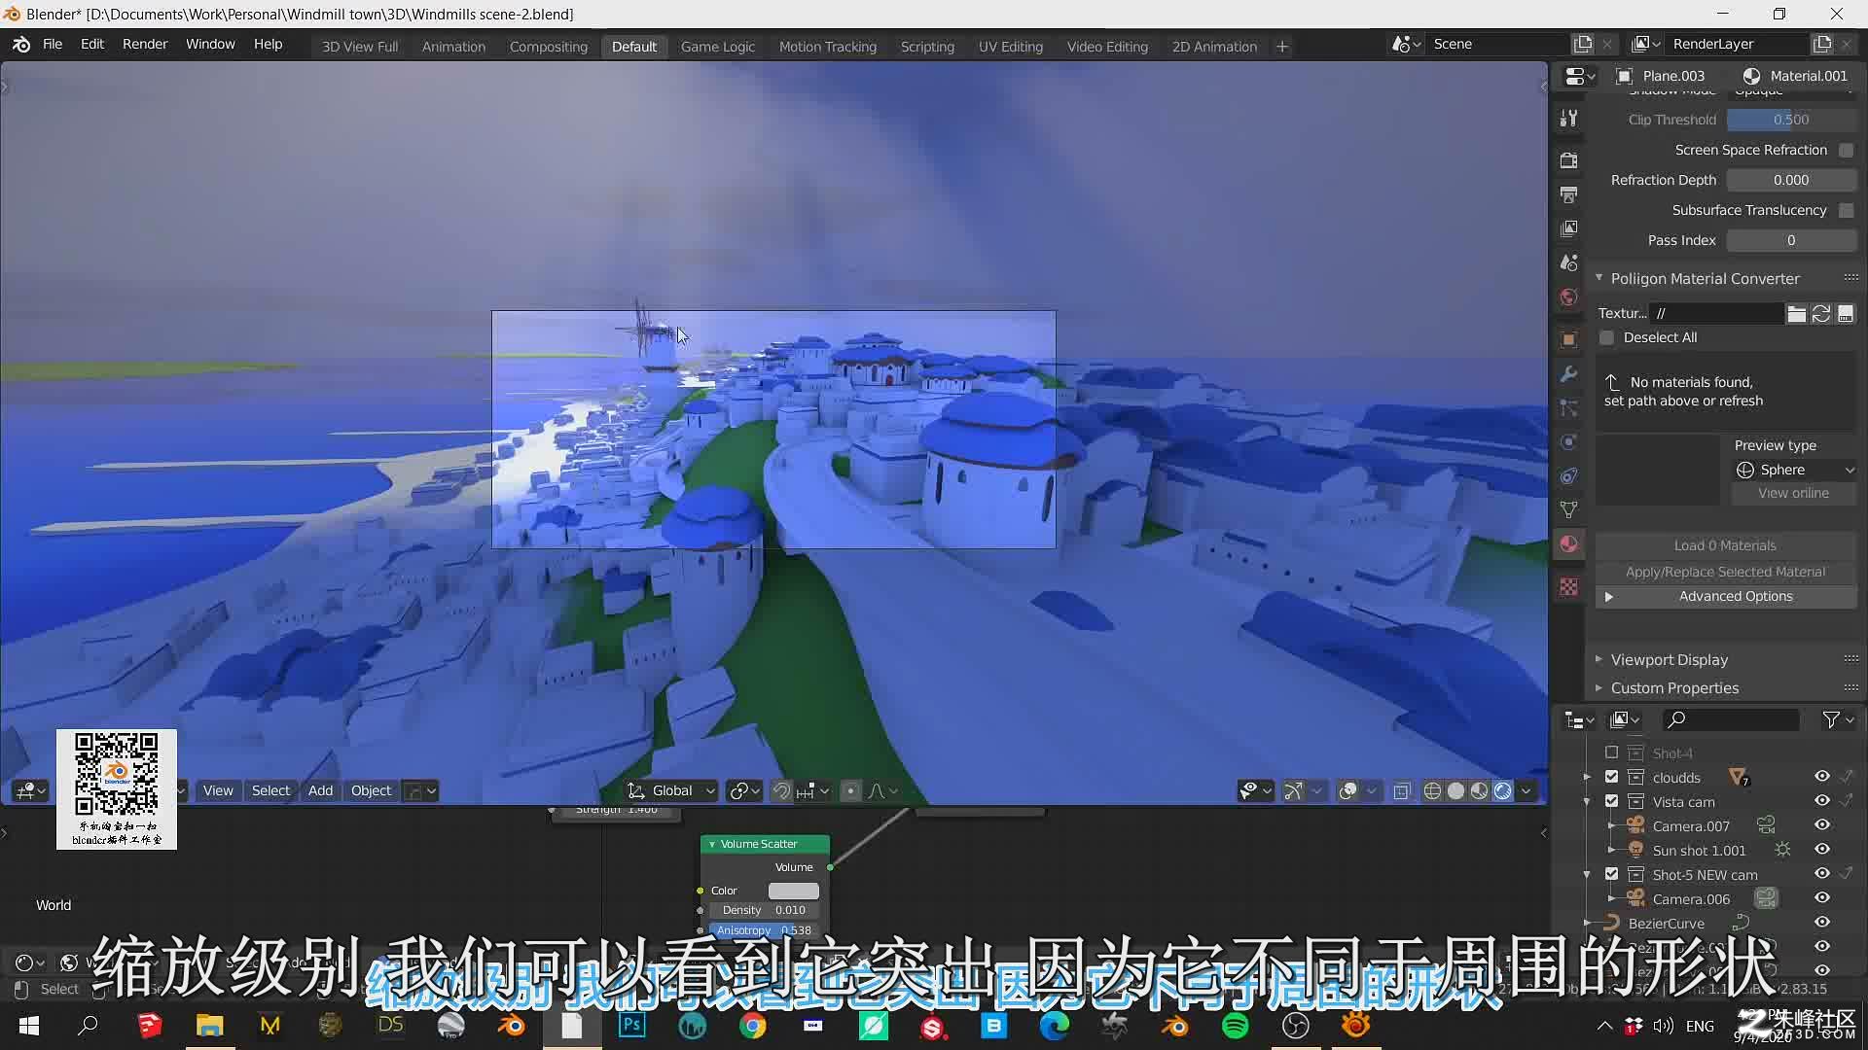Open the Object properties tab
The image size is (1868, 1050).
1568,339
